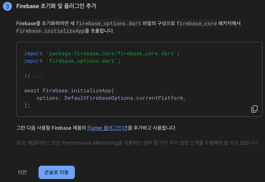Click the closing ); line in code
This screenshot has height=182, width=265.
(x=27, y=105)
